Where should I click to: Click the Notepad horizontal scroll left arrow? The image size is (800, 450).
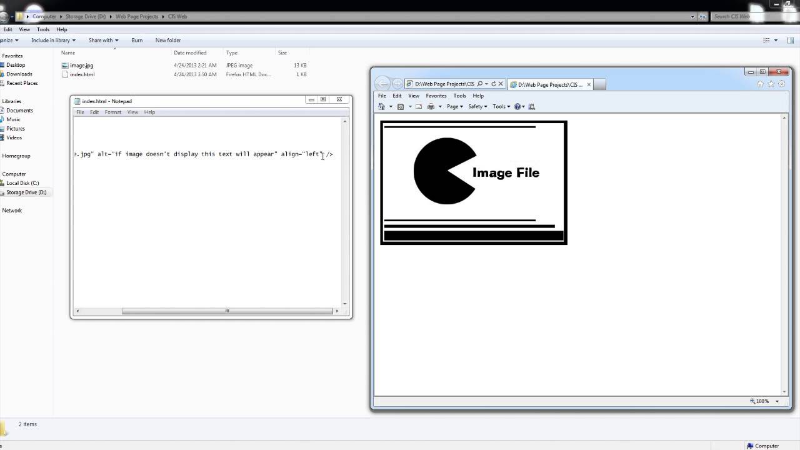pos(77,311)
